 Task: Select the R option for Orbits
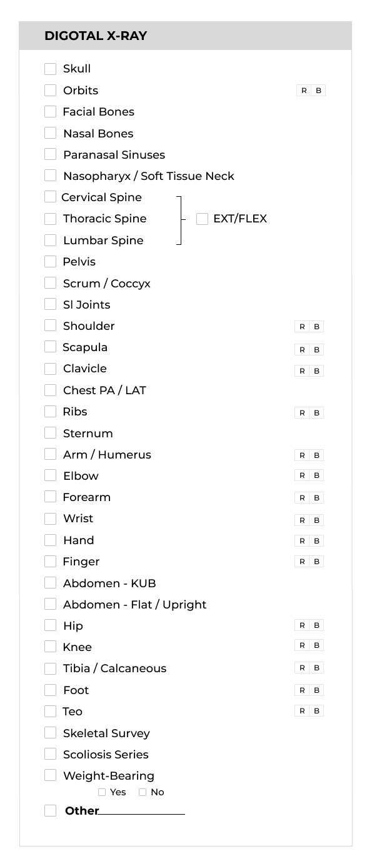pos(304,91)
